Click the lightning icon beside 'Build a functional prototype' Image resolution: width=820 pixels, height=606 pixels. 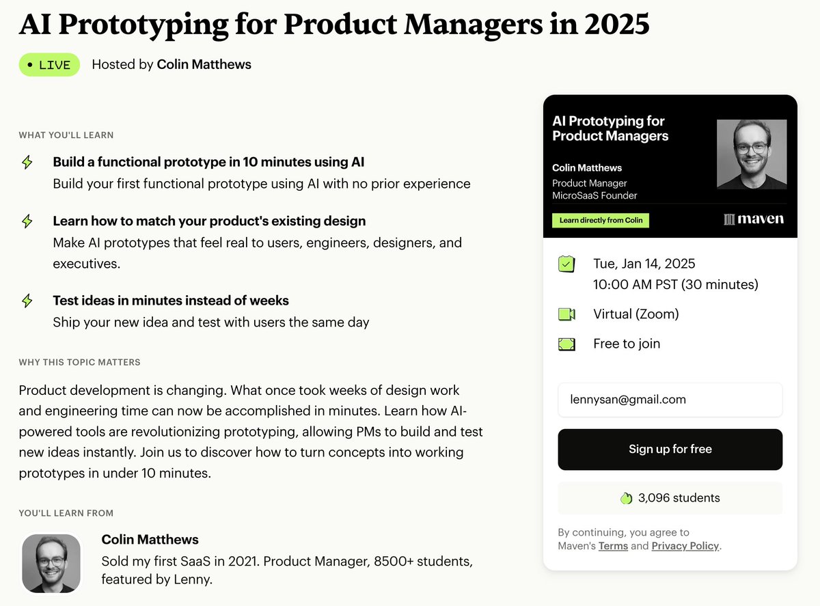[x=27, y=163]
